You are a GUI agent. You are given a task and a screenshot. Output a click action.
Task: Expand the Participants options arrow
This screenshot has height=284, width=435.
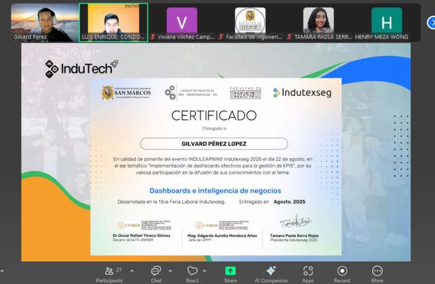pyautogui.click(x=132, y=271)
